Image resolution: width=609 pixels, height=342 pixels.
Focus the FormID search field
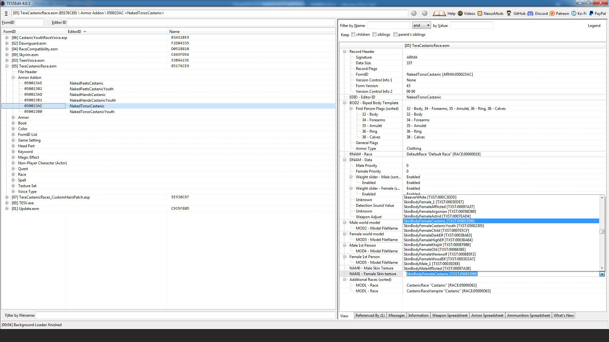[x=29, y=22]
